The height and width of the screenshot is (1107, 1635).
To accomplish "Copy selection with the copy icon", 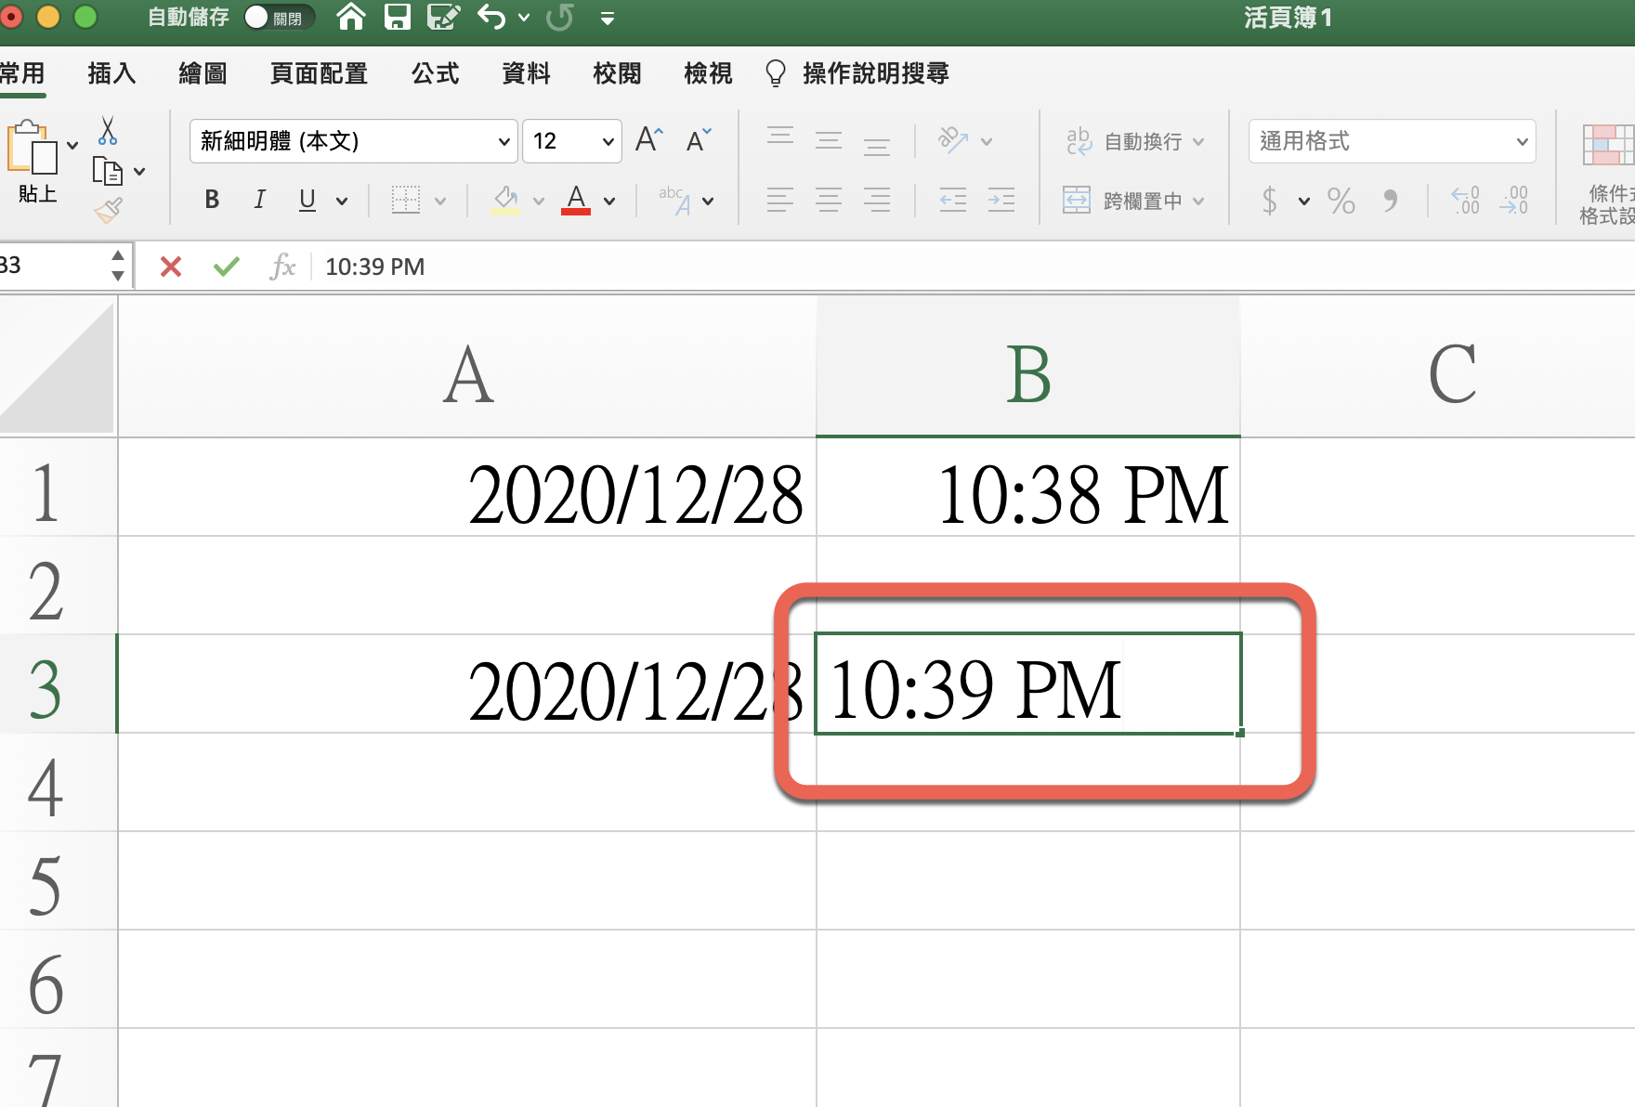I will click(108, 171).
